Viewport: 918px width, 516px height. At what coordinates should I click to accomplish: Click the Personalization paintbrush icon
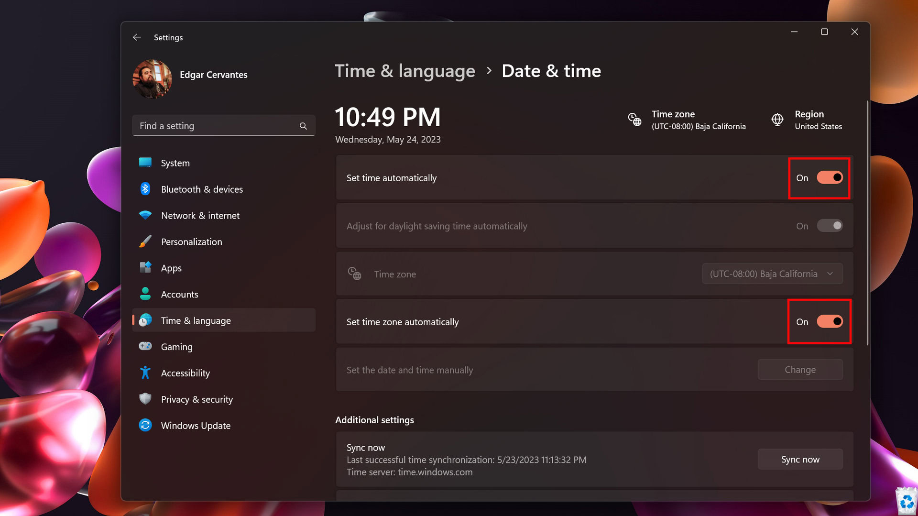pyautogui.click(x=145, y=242)
